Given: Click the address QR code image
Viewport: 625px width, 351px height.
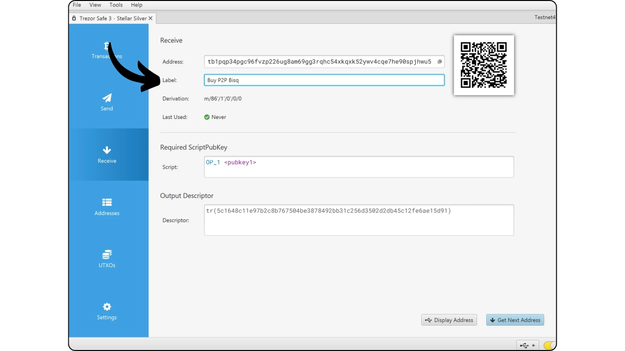Looking at the screenshot, I should [x=483, y=65].
